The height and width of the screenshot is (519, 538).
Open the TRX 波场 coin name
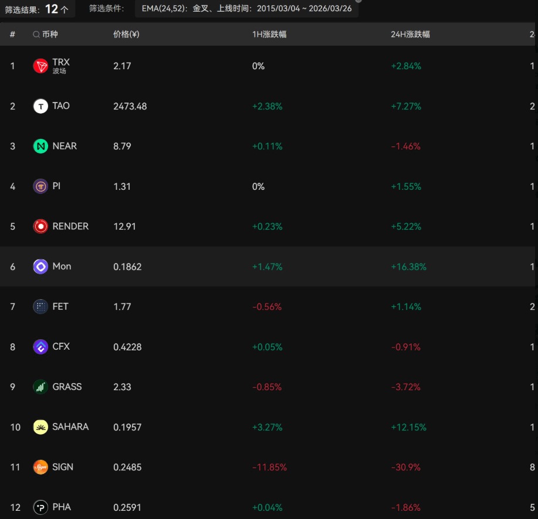pyautogui.click(x=61, y=66)
